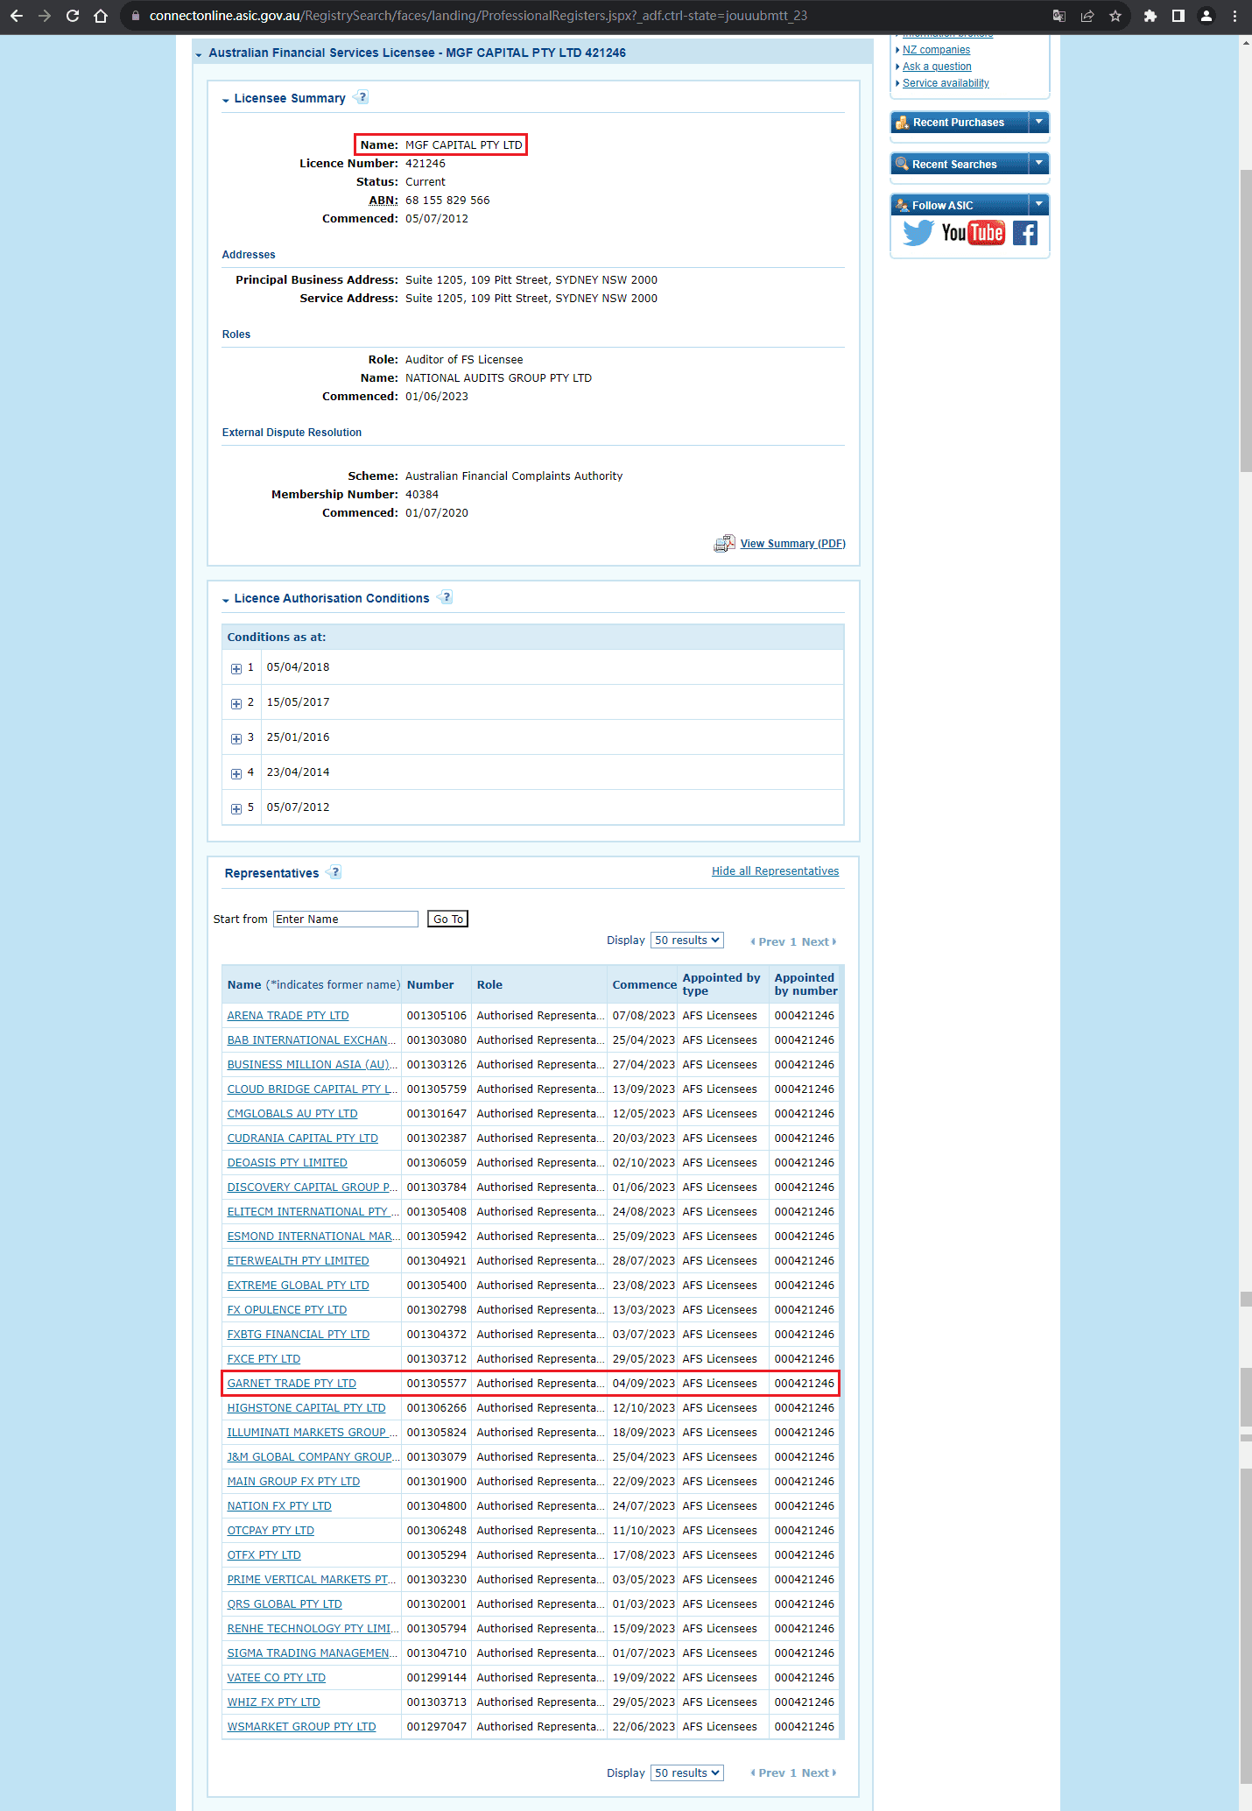The width and height of the screenshot is (1252, 1811).
Task: Expand condition 3 dated 25/01/2016
Action: [236, 738]
